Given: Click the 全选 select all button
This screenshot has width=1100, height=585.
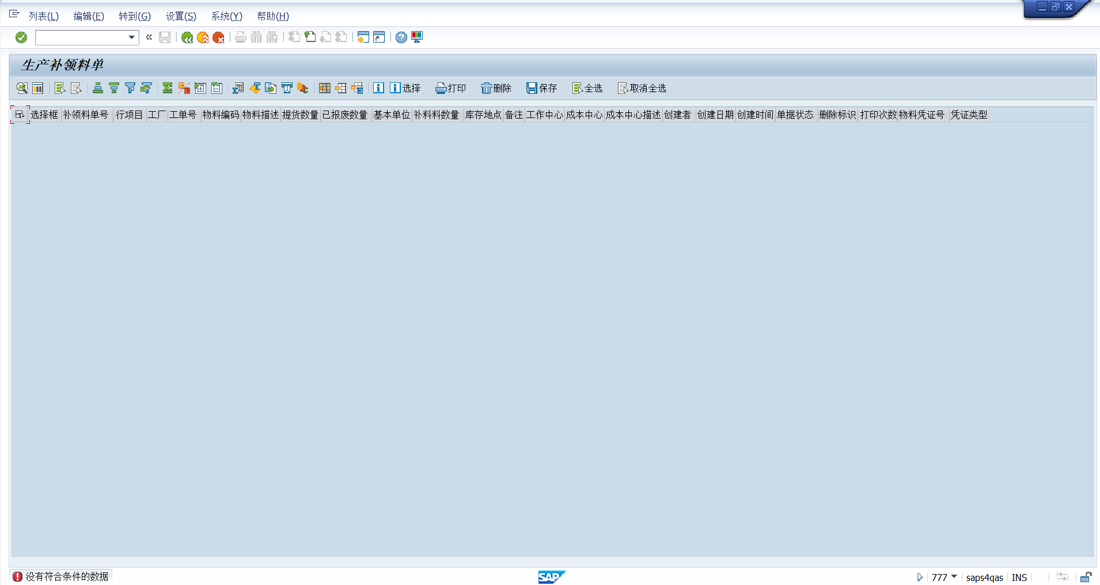Looking at the screenshot, I should 587,88.
